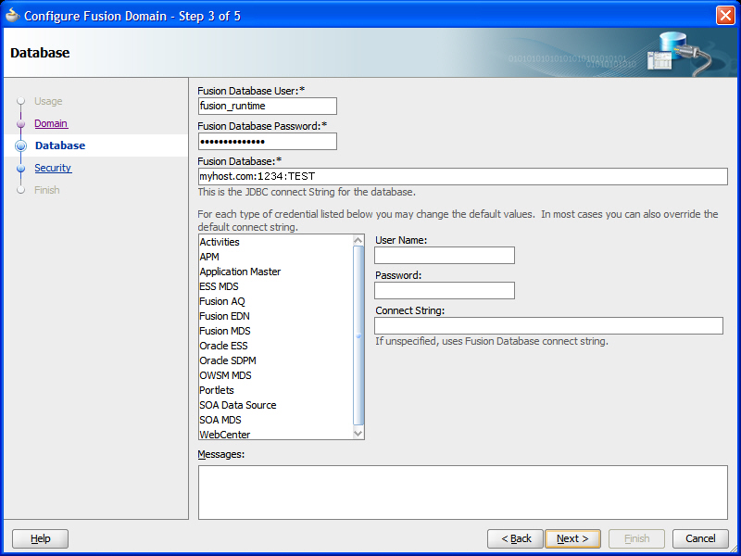Click the credential list scroll down arrow

358,433
